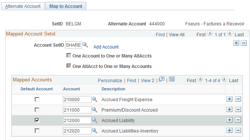The height and width of the screenshot is (140, 250).
Task: Download Mapped Accounts grid to spreadsheet
Action: pyautogui.click(x=172, y=79)
